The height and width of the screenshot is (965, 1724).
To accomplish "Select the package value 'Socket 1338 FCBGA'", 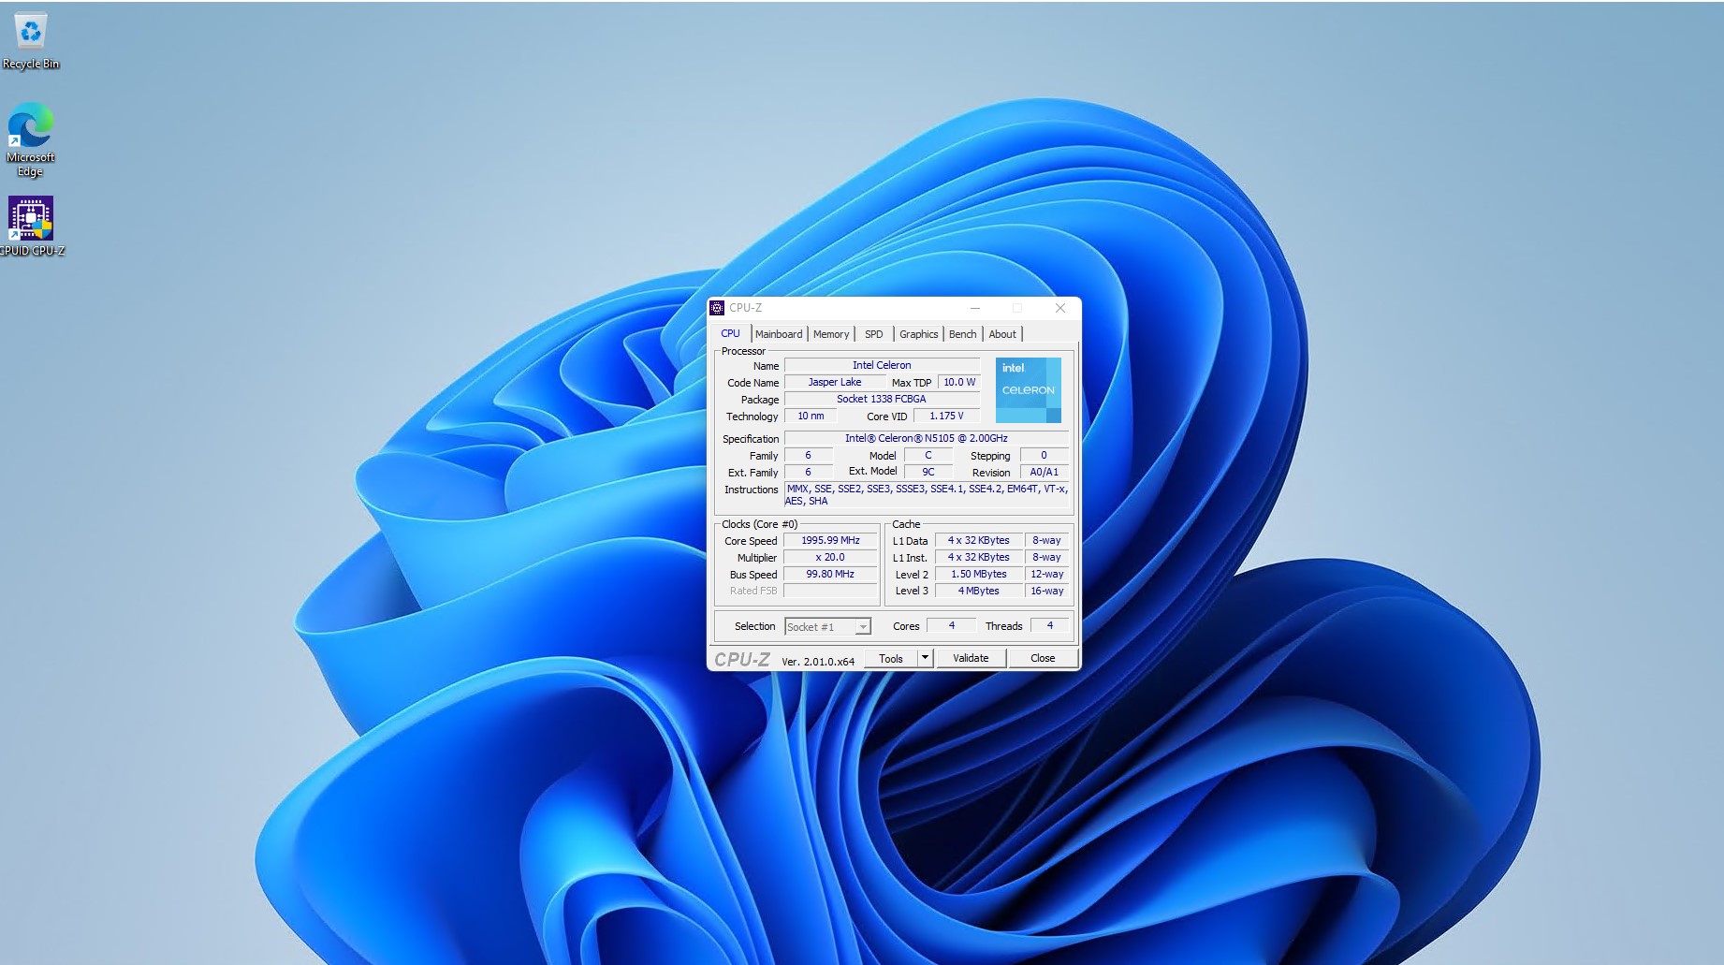I will coord(882,399).
